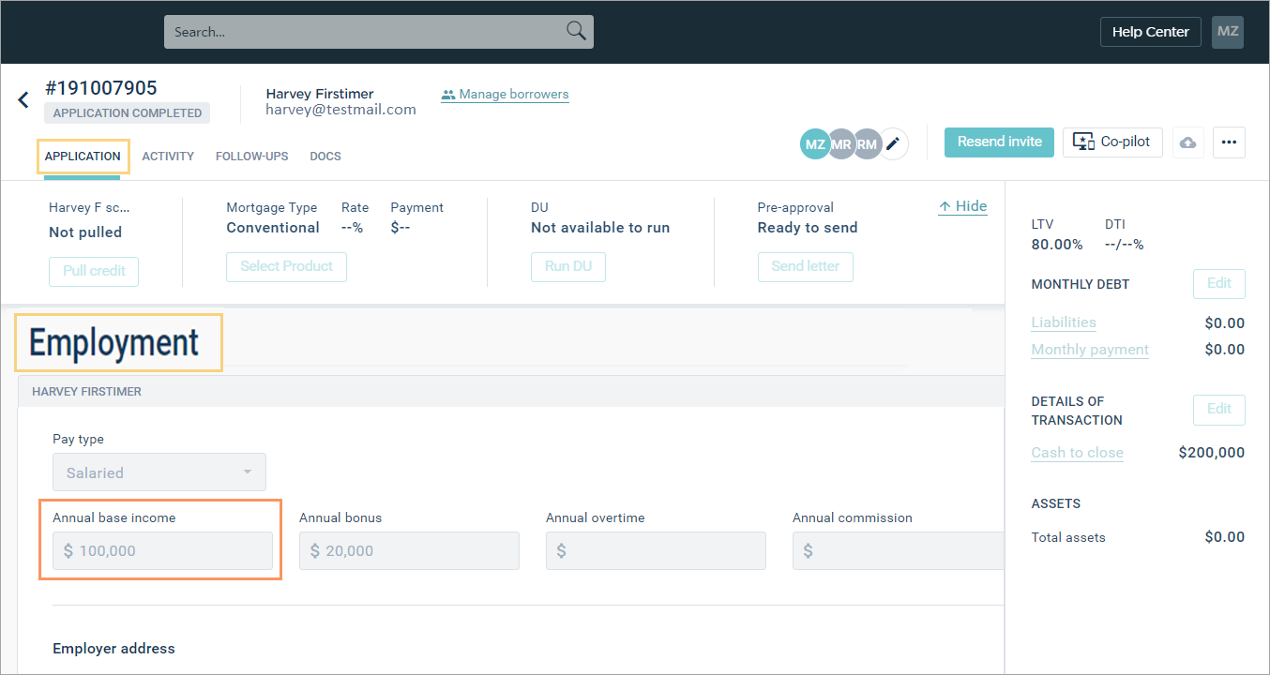Screen dimensions: 1270x675
Task: Open the Monthly payment link
Action: [1090, 350]
